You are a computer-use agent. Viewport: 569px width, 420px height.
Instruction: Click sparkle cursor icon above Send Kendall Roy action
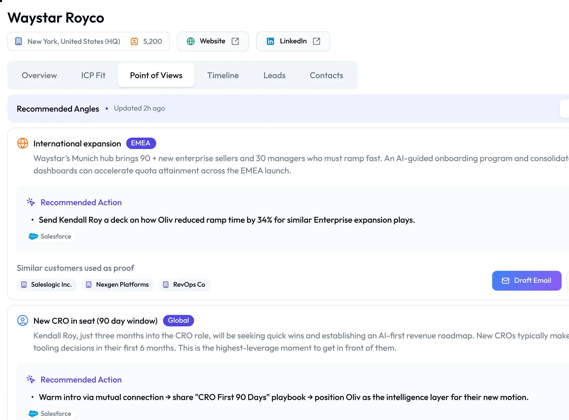(x=31, y=202)
